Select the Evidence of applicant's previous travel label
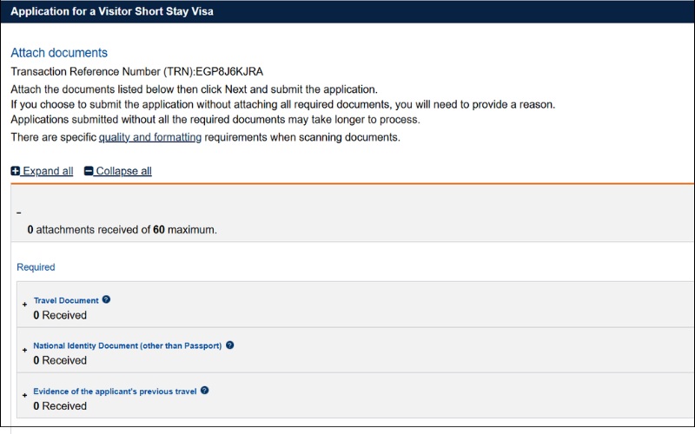The height and width of the screenshot is (434, 695). tap(114, 391)
